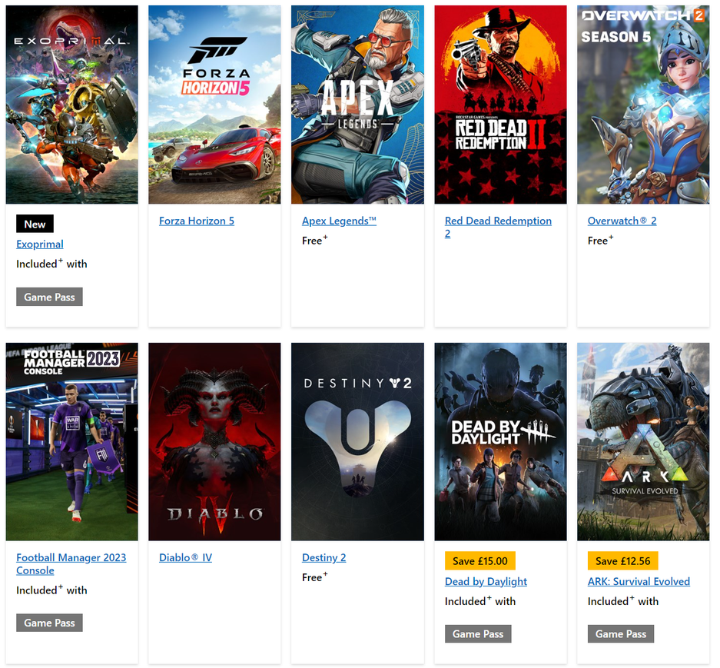The height and width of the screenshot is (668, 720).
Task: Click the Game Pass badge under Exoprimal
Action: (x=49, y=297)
